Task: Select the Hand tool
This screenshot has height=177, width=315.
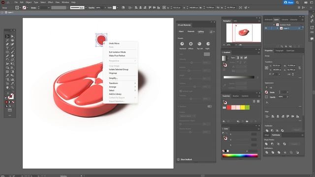Action: click(x=7, y=88)
